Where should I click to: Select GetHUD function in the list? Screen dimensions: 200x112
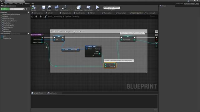click(6, 17)
